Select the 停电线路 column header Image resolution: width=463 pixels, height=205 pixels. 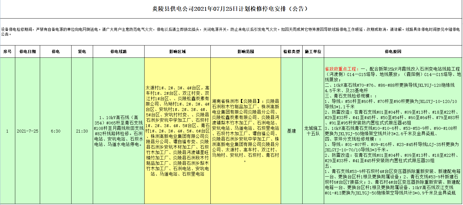pyautogui.click(x=119, y=51)
